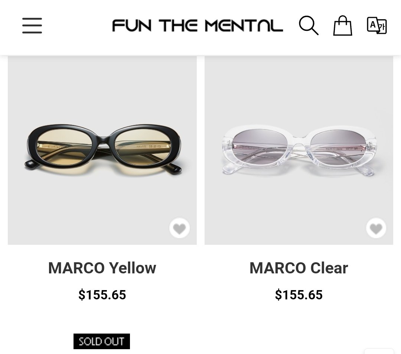Viewport: 401px width, 354px height.
Task: Go to the FUN THE MENTAL homepage logo
Action: click(x=197, y=26)
